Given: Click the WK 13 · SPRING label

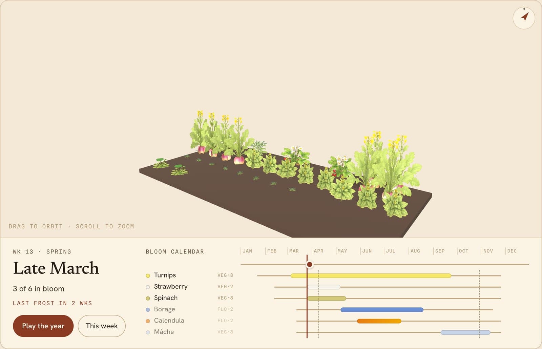Looking at the screenshot, I should pos(42,252).
